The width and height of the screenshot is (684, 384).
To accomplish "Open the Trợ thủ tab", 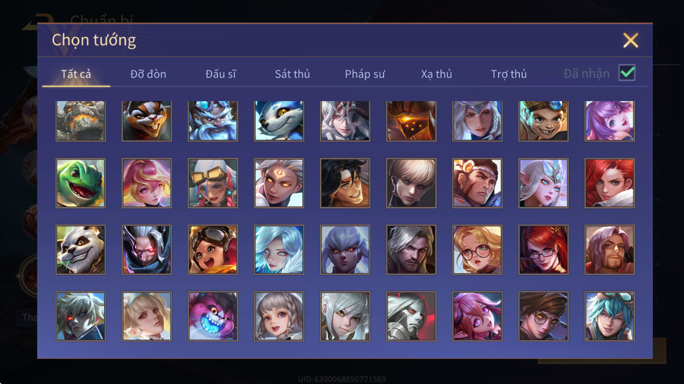I will tap(509, 74).
